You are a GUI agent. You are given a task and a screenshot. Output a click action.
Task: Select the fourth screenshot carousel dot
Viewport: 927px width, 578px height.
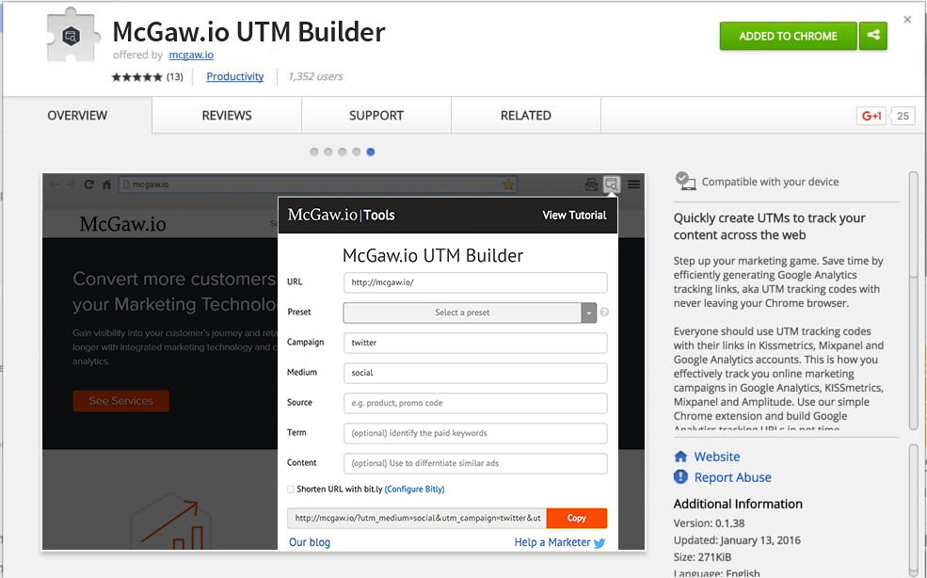[357, 153]
